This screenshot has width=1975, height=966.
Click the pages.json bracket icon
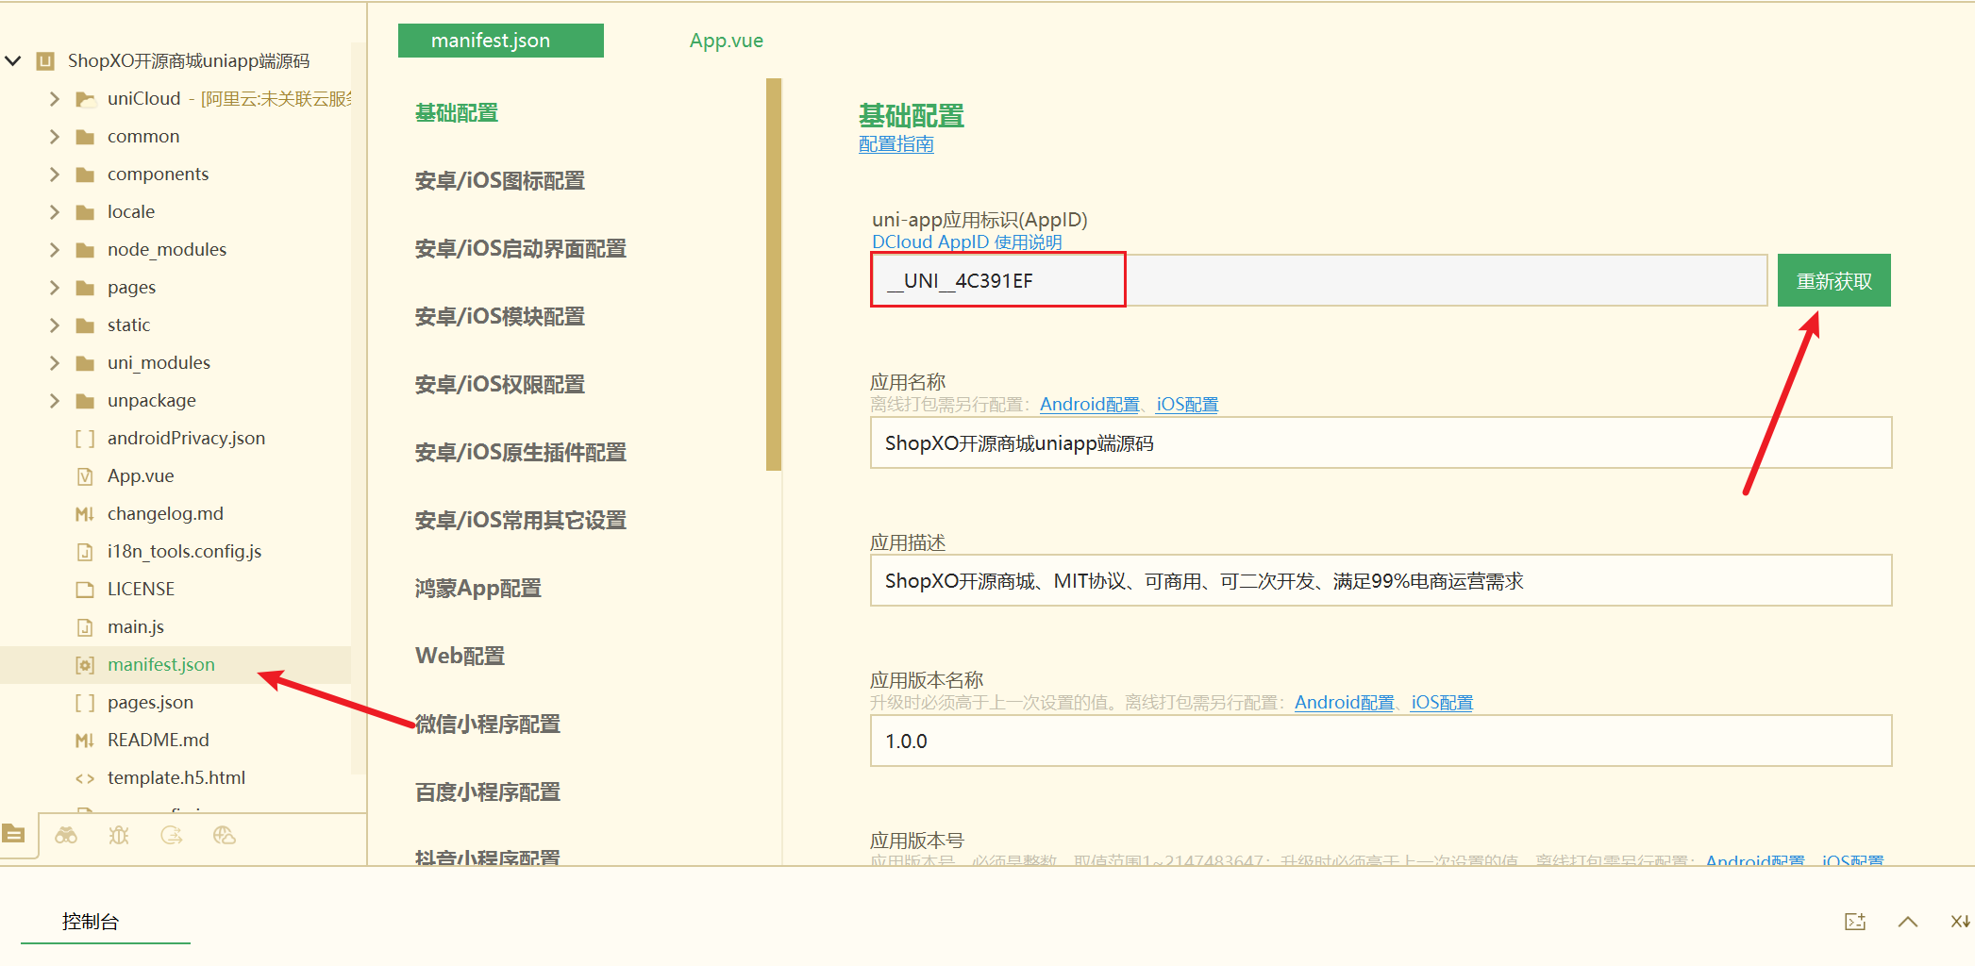85,703
